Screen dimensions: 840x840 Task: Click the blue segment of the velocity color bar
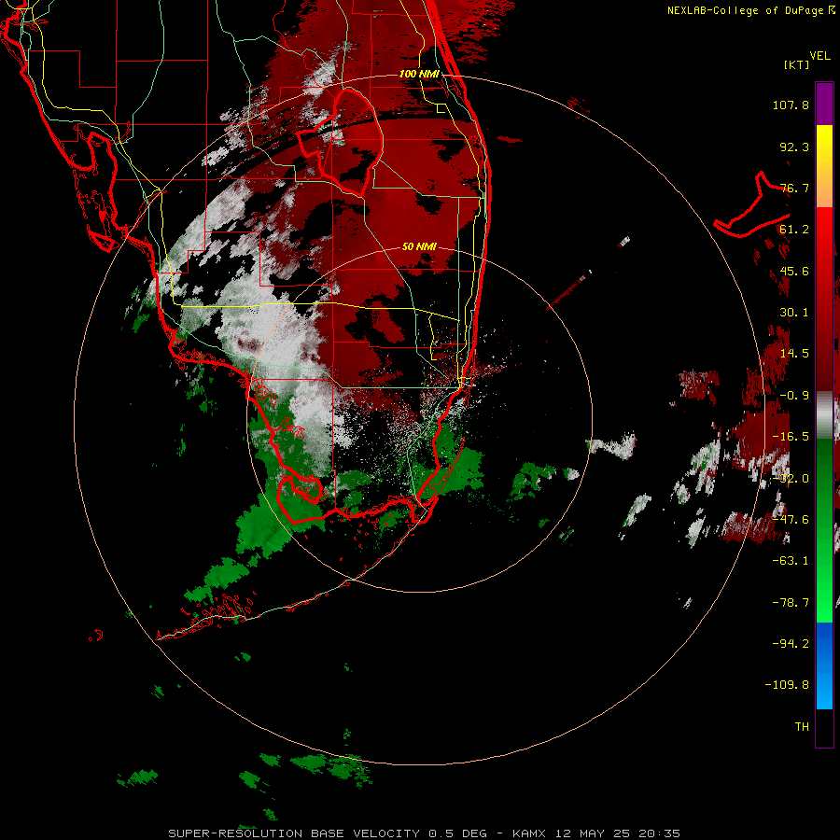tap(824, 665)
